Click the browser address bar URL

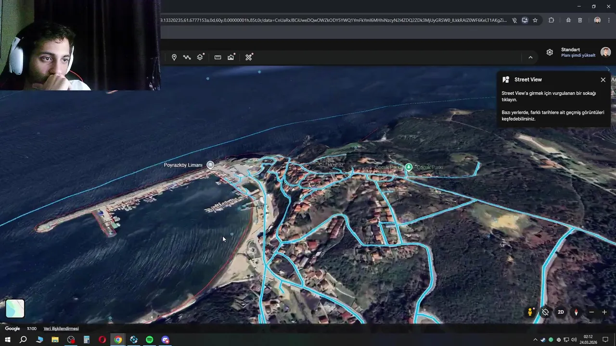[333, 20]
